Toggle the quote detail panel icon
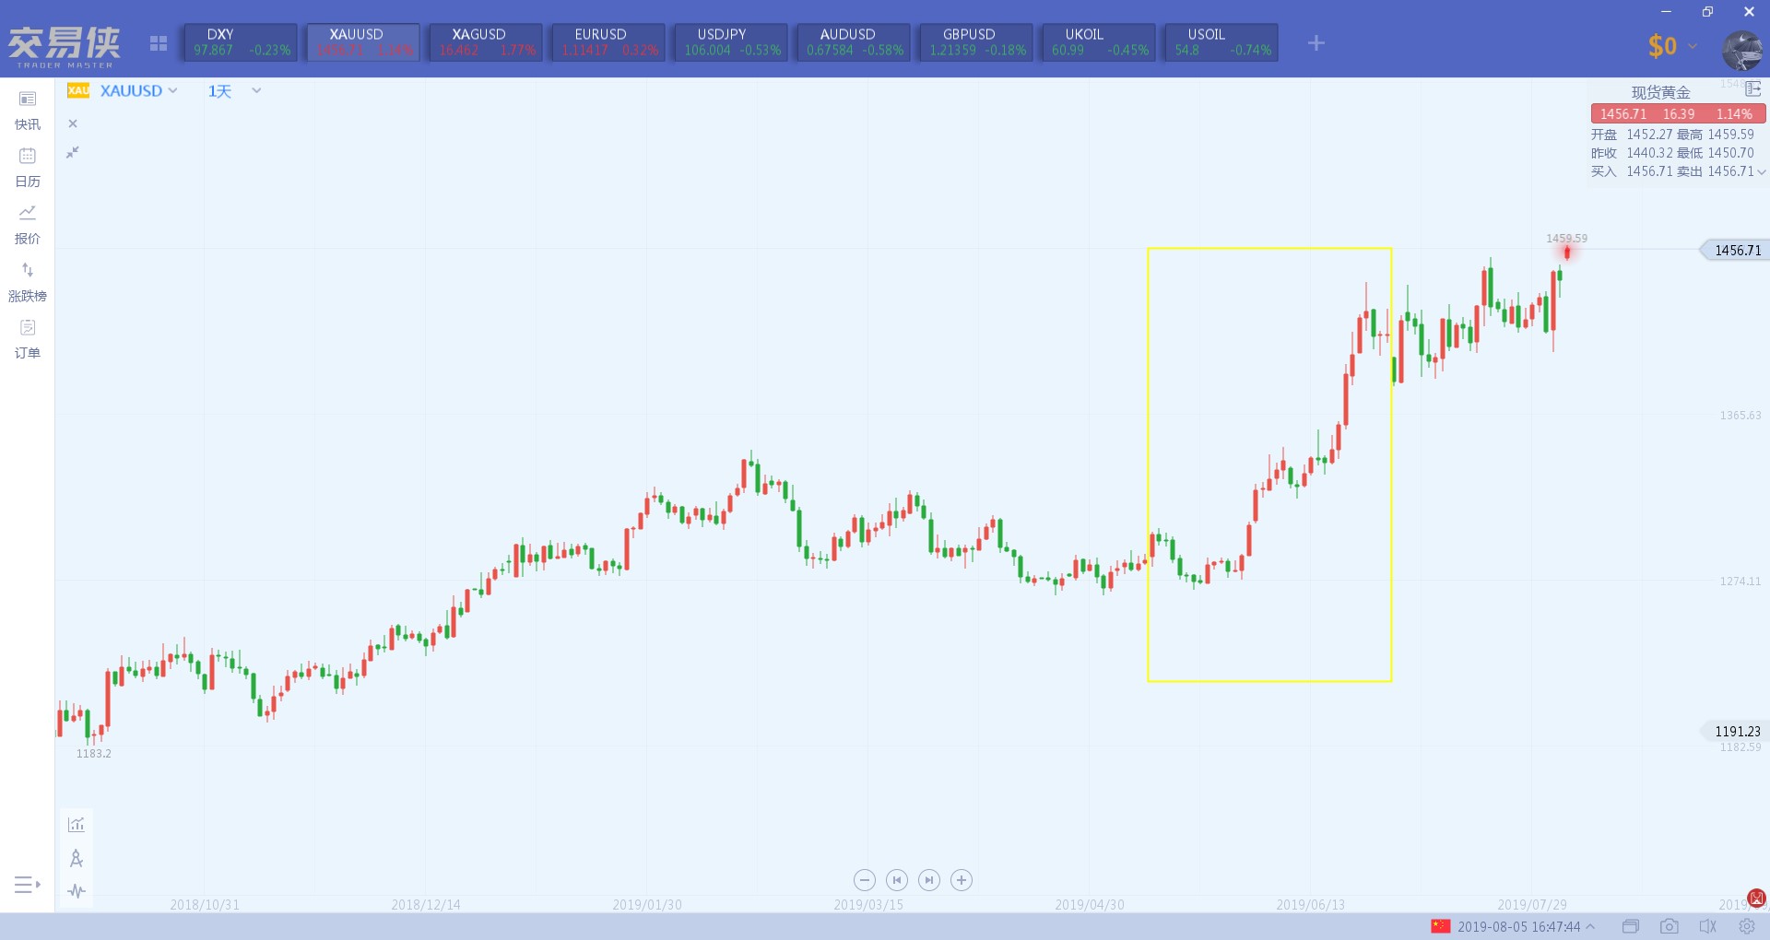 (1752, 88)
